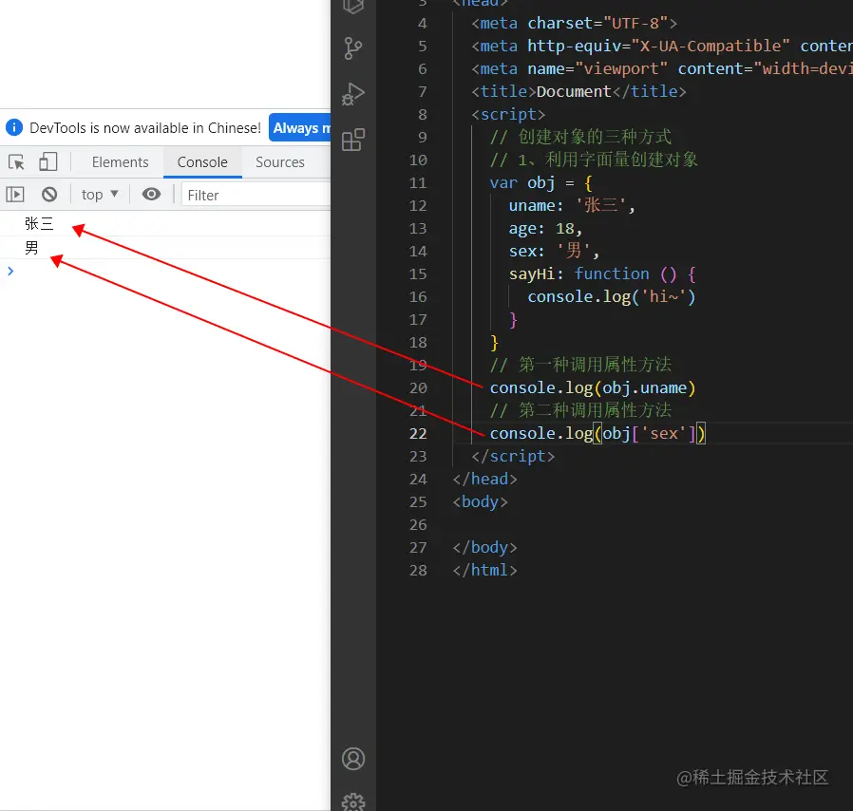Click the uname: '张三' property line
This screenshot has height=811, width=853.
tap(572, 206)
